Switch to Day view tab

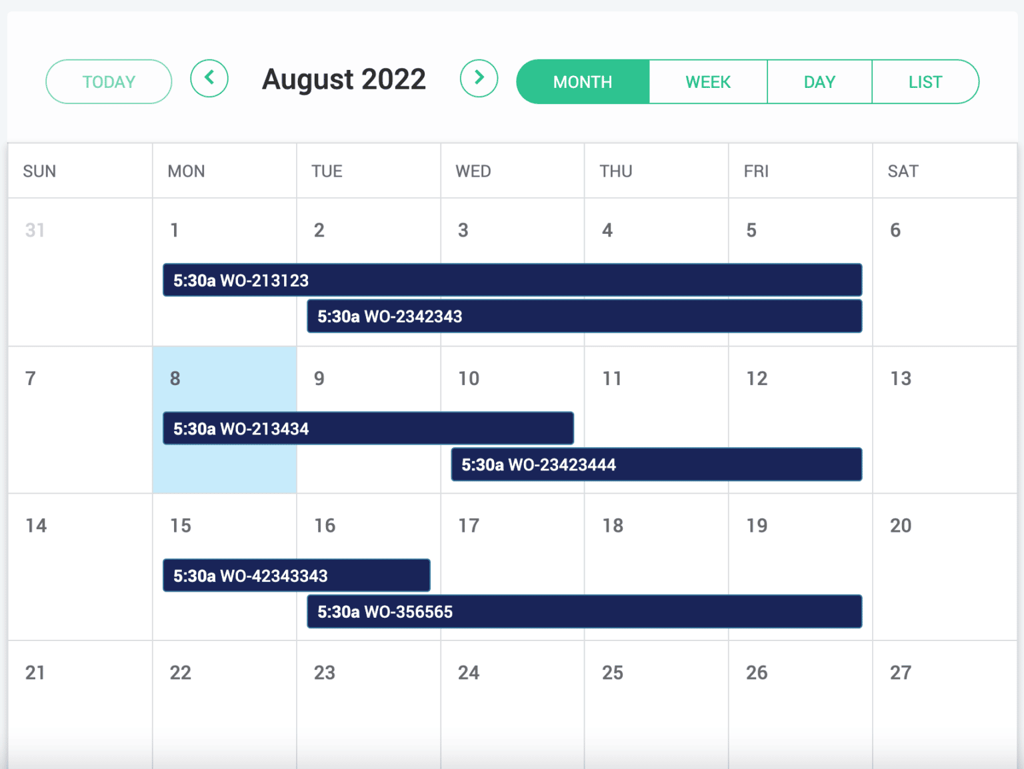819,82
